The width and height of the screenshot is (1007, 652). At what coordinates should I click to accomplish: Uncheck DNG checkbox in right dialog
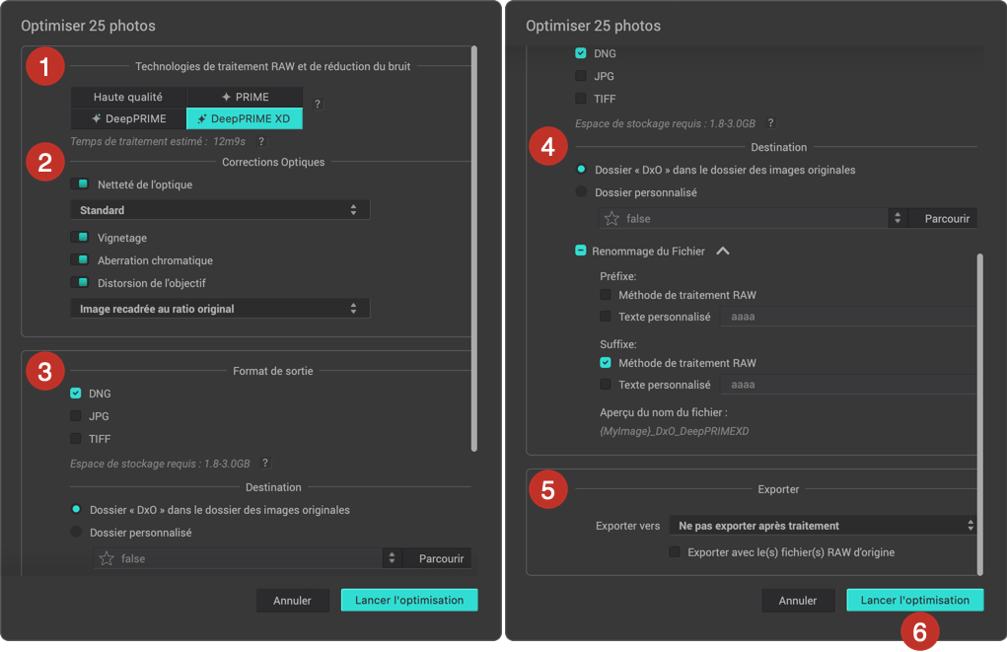pyautogui.click(x=581, y=53)
